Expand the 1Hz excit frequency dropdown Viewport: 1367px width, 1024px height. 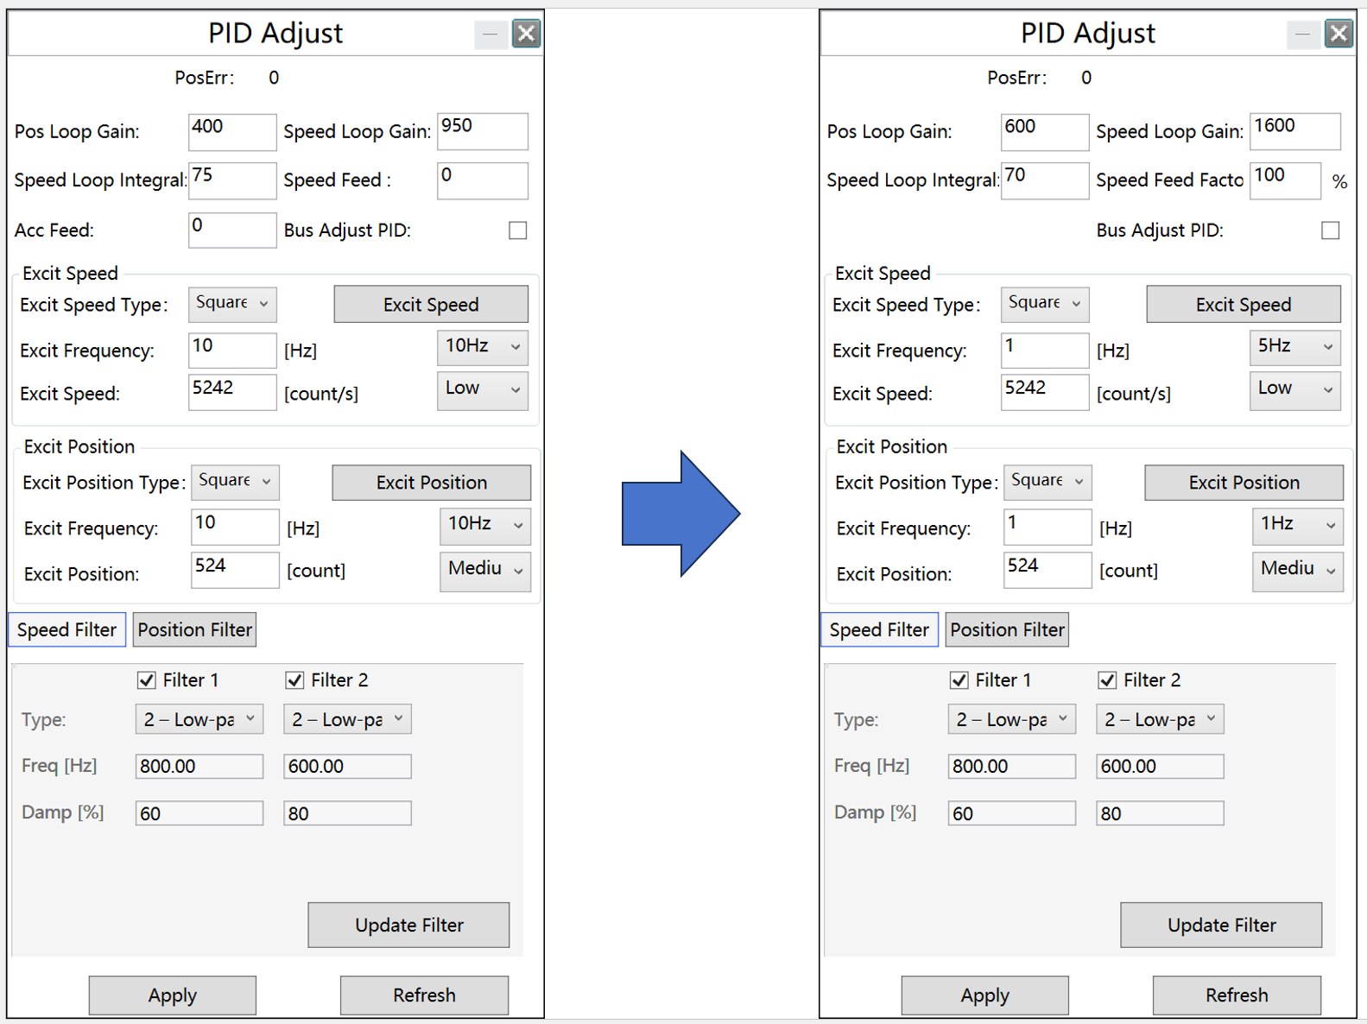1296,525
